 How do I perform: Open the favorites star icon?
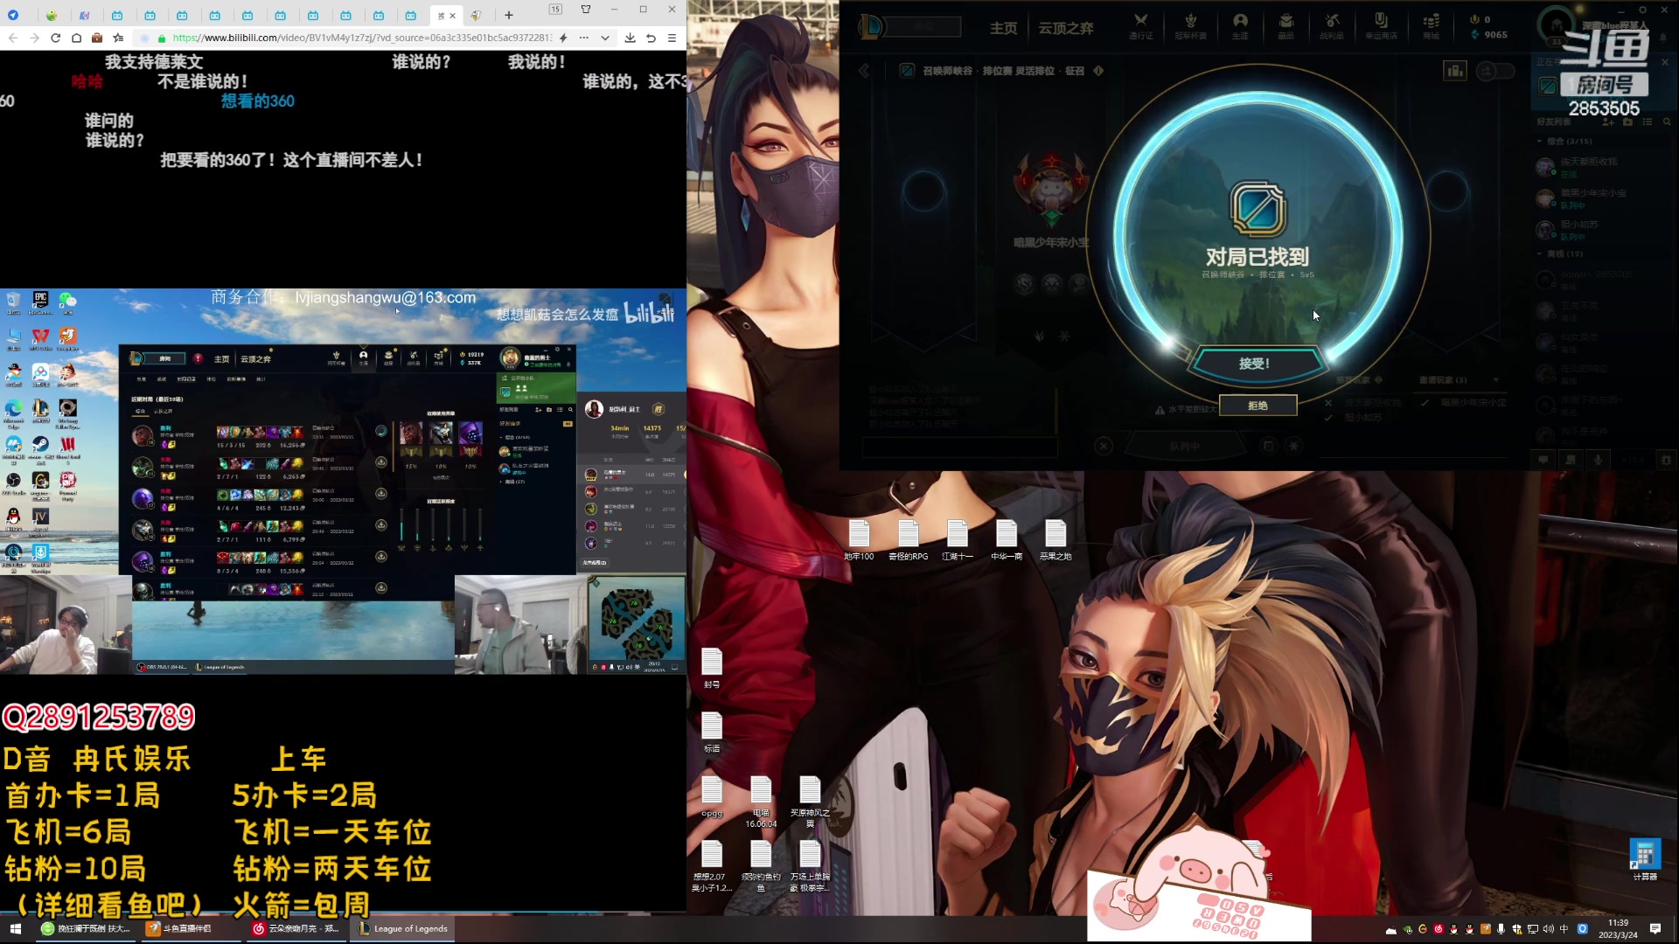(x=118, y=38)
